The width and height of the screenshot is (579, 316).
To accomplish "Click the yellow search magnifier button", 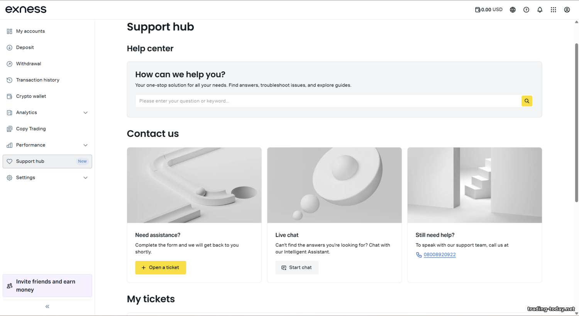I will click(x=527, y=101).
